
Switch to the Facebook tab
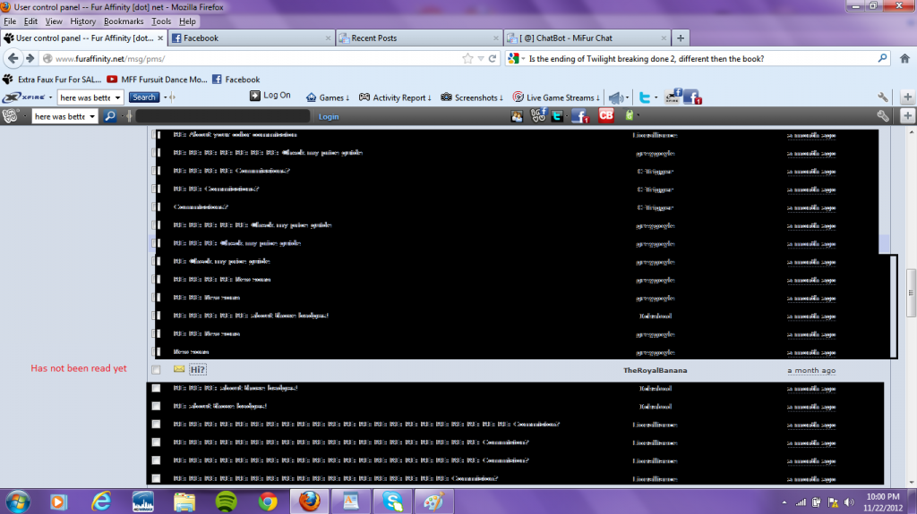[251, 38]
